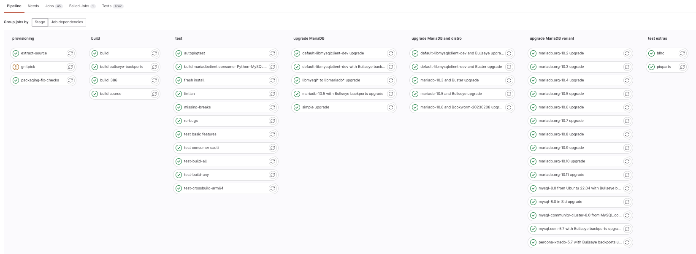Group jobs by Stage
This screenshot has height=254, width=696.
click(40, 22)
